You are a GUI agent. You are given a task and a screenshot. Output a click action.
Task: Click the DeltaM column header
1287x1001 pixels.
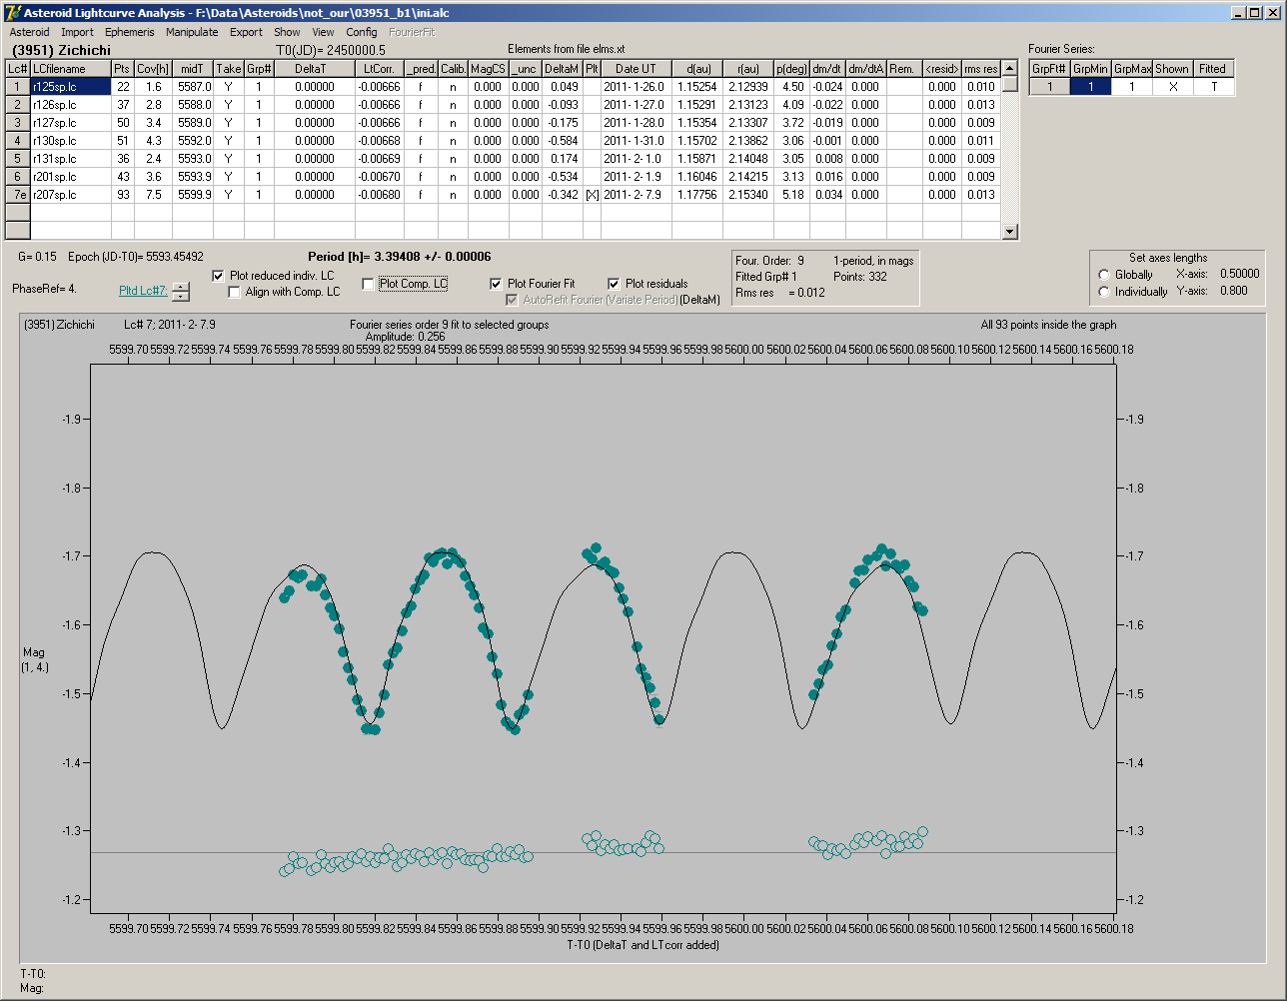point(562,69)
